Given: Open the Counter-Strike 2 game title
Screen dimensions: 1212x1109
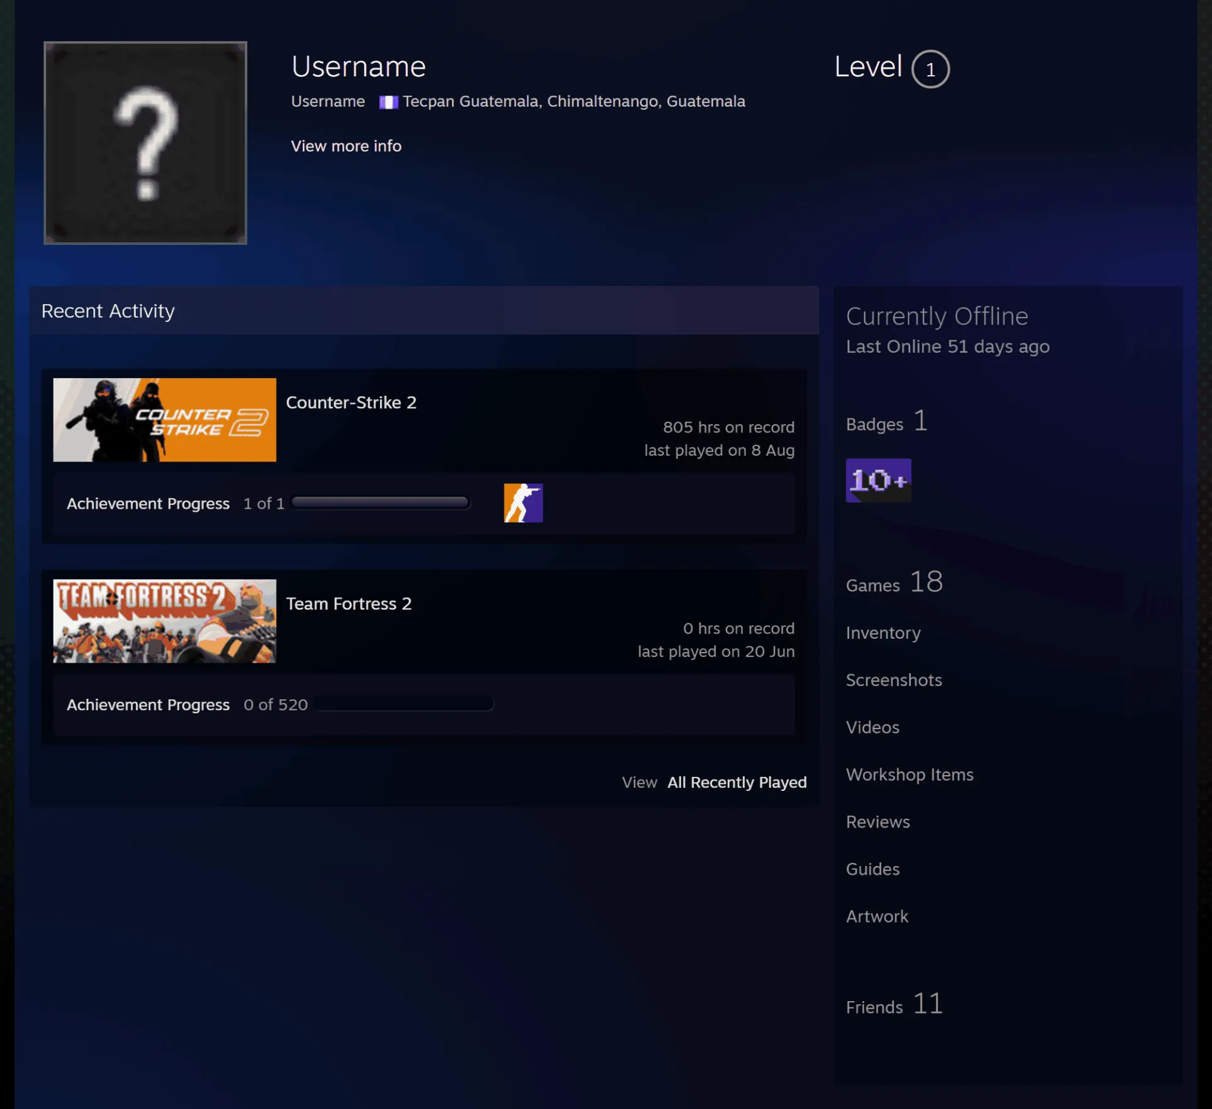Looking at the screenshot, I should 351,403.
